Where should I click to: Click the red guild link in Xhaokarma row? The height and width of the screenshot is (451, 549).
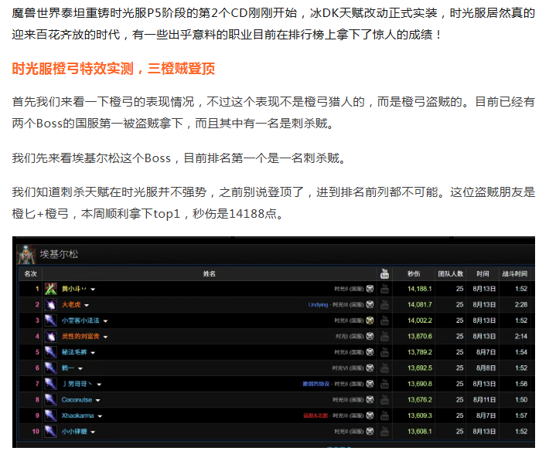315,415
